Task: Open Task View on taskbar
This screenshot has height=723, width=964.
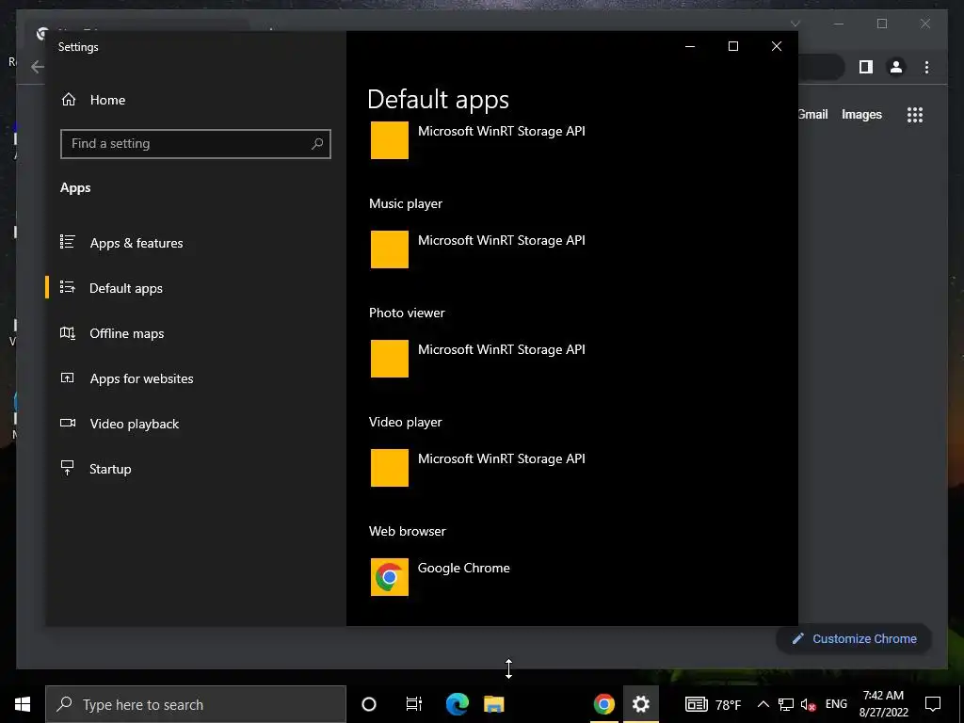Action: (x=414, y=704)
